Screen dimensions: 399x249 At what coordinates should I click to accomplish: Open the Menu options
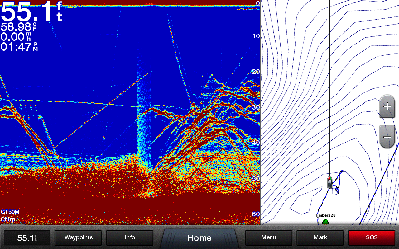(x=268, y=237)
